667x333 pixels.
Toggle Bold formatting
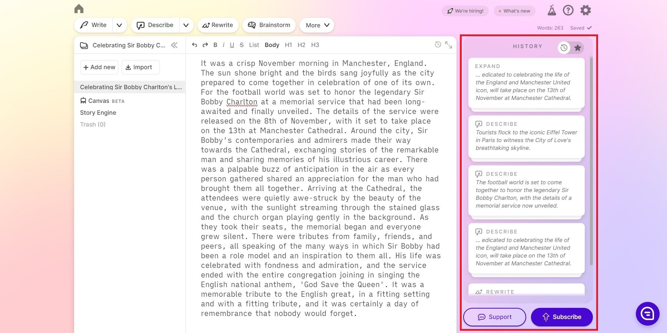(x=215, y=45)
